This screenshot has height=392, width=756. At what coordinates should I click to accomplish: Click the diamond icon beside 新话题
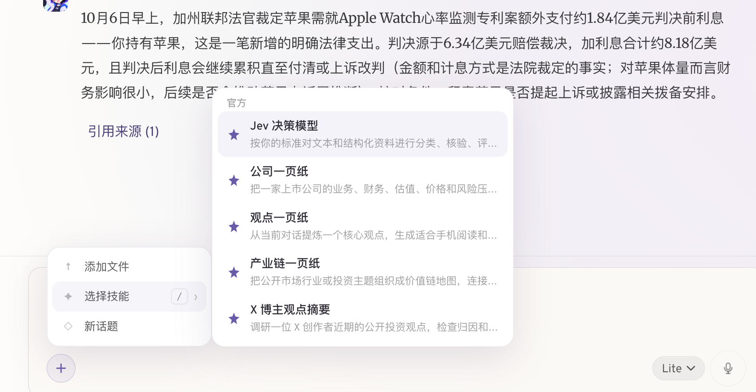pos(68,326)
